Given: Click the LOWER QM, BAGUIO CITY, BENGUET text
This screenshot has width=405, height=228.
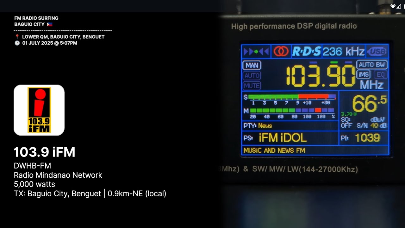Looking at the screenshot, I should 63,37.
